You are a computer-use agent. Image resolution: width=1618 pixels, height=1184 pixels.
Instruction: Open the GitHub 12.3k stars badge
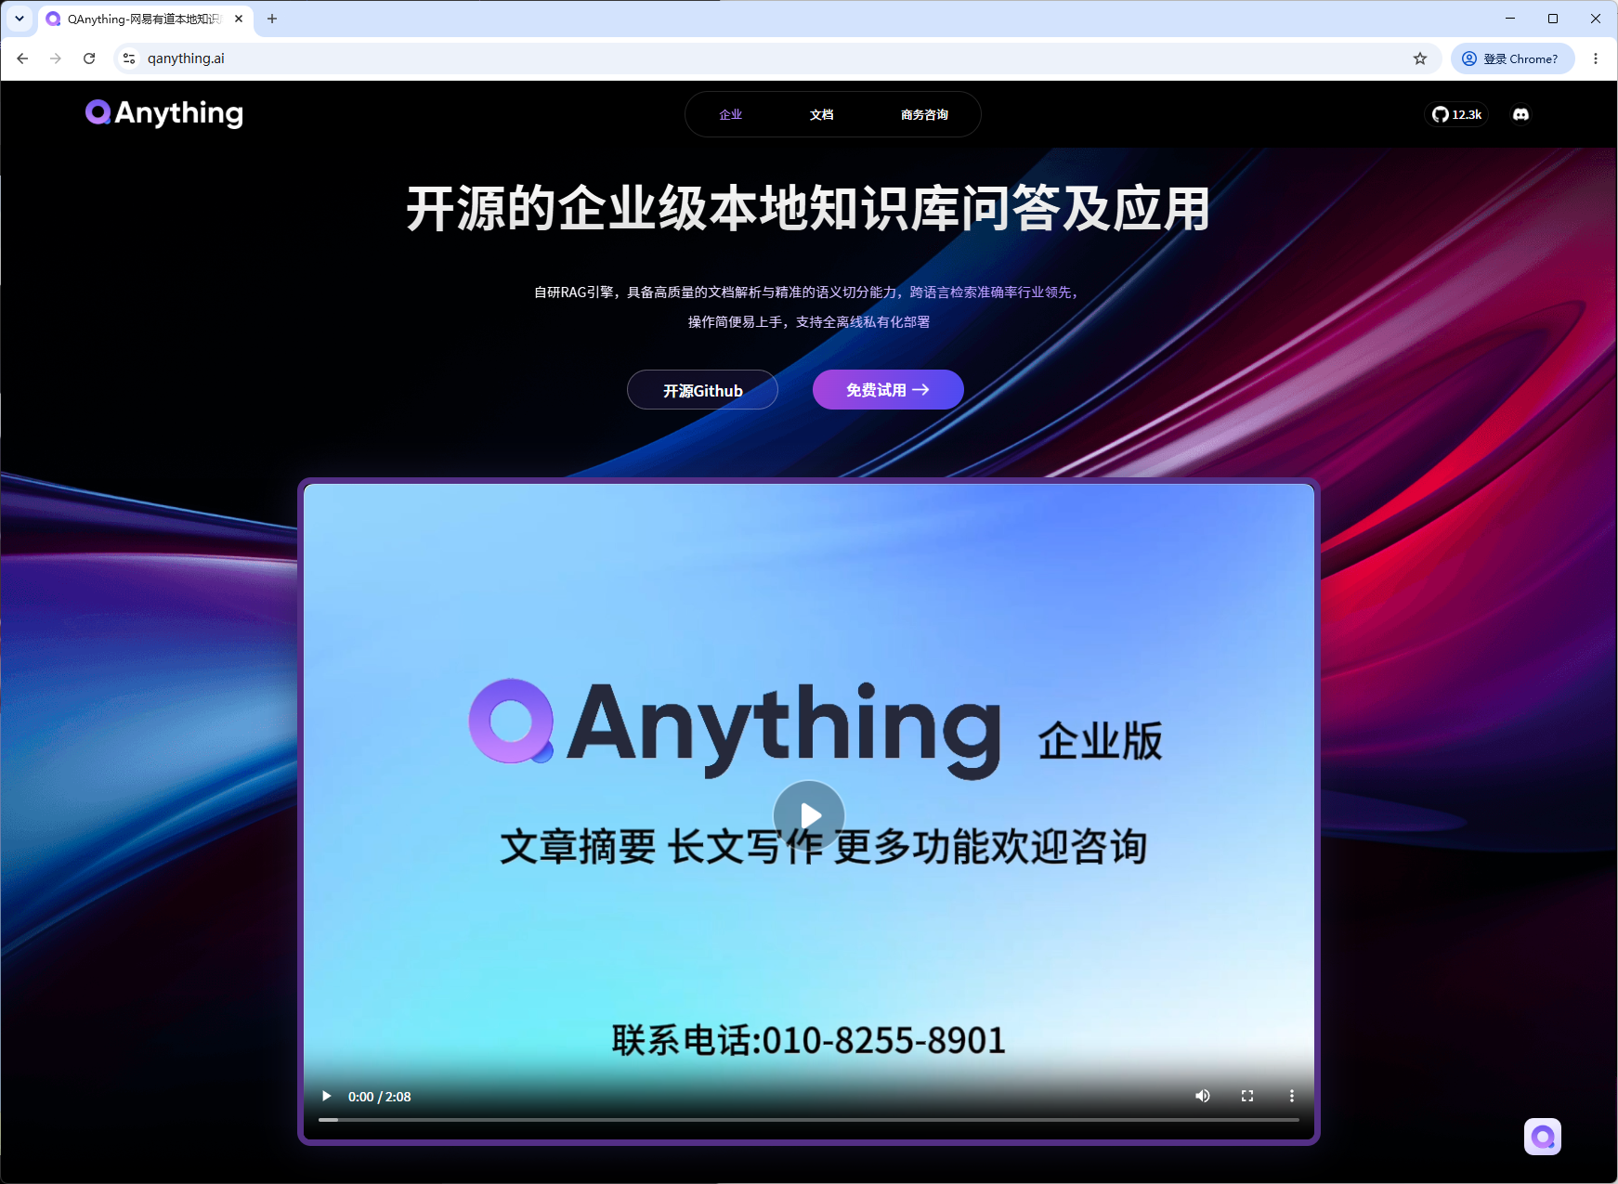[x=1456, y=114]
